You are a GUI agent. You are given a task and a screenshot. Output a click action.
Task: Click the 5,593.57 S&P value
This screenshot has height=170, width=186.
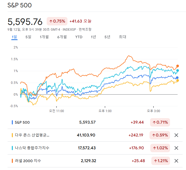(87, 122)
